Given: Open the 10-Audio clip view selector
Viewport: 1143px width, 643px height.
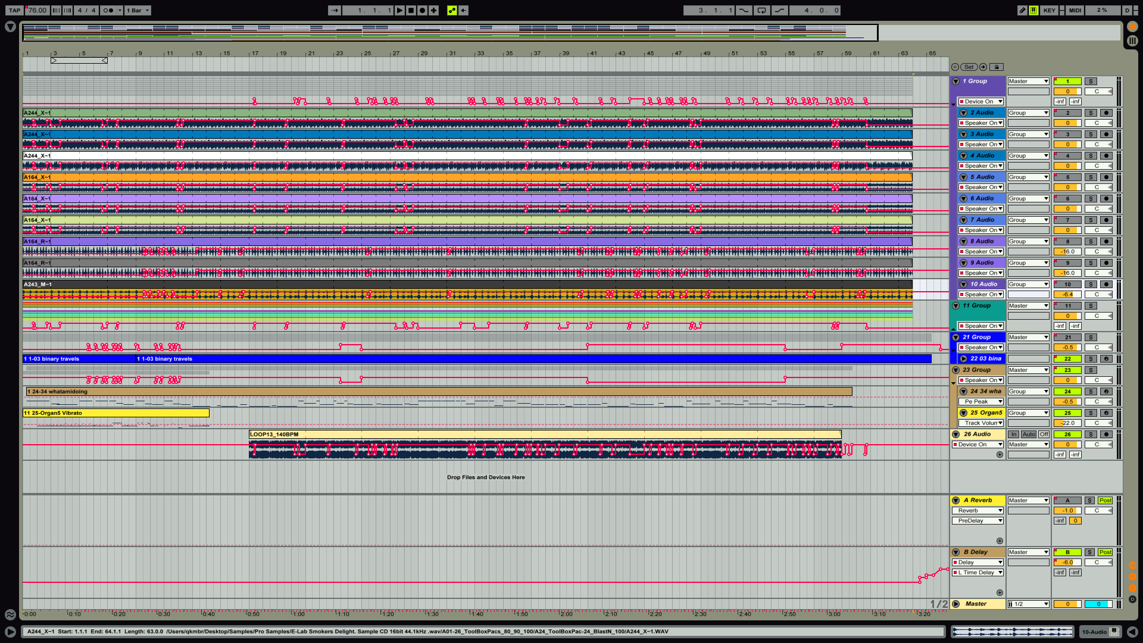Looking at the screenshot, I should (x=1100, y=632).
